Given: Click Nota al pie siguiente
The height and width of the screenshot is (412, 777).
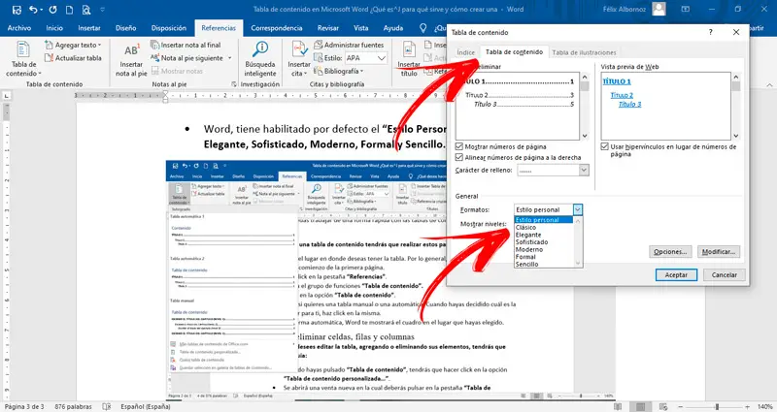Looking at the screenshot, I should point(187,58).
